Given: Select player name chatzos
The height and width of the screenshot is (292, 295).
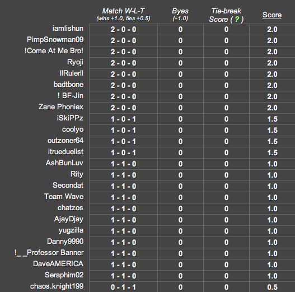Looking at the screenshot, I should tap(71, 208).
